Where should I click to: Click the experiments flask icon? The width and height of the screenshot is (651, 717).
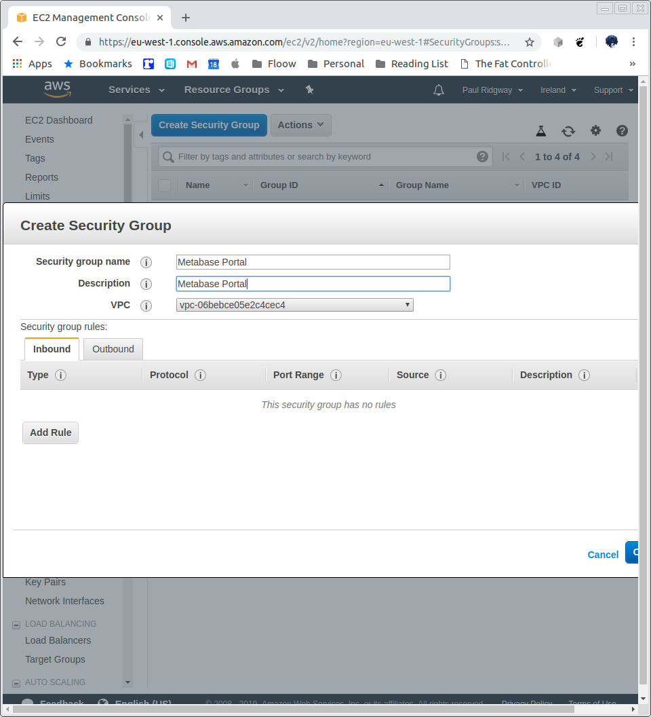(x=541, y=131)
